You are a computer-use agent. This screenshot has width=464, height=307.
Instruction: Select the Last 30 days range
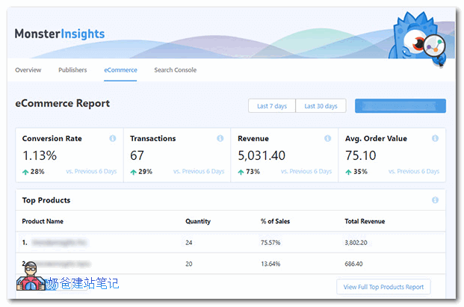(x=321, y=106)
